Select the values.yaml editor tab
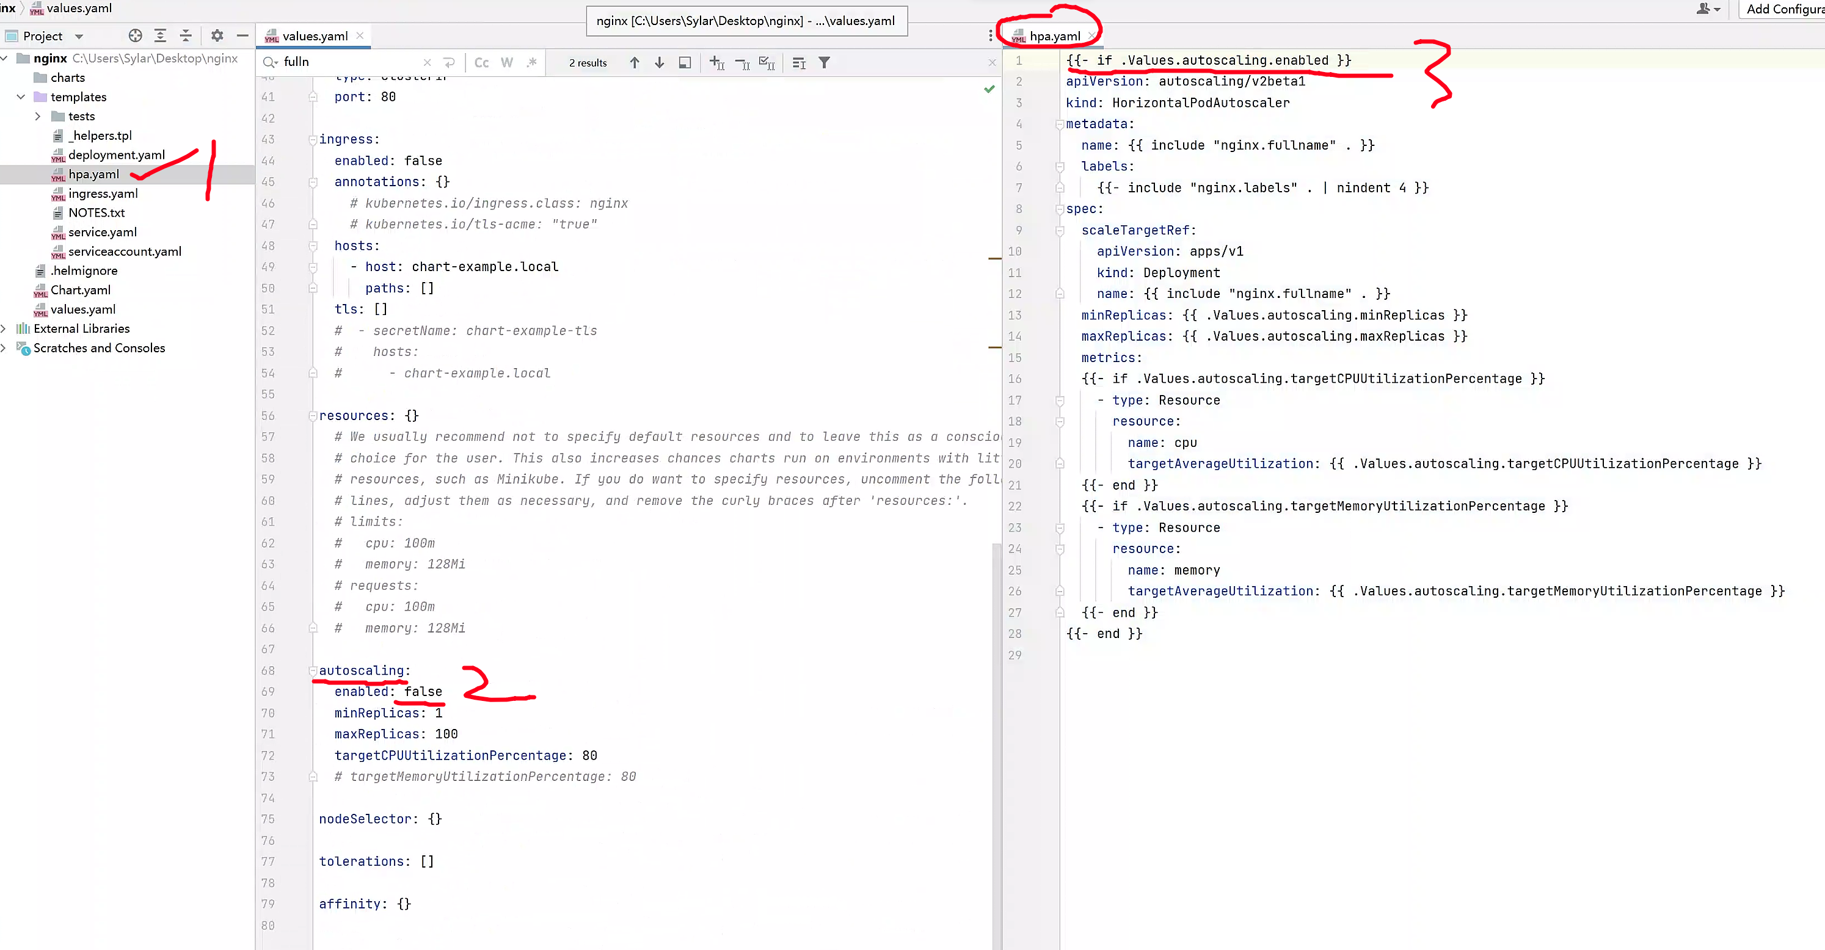The image size is (1825, 950). tap(314, 36)
